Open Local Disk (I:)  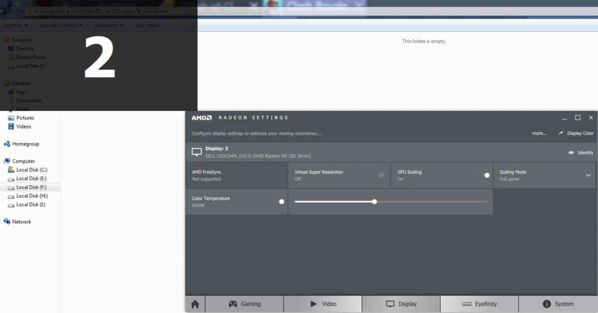[x=31, y=205]
